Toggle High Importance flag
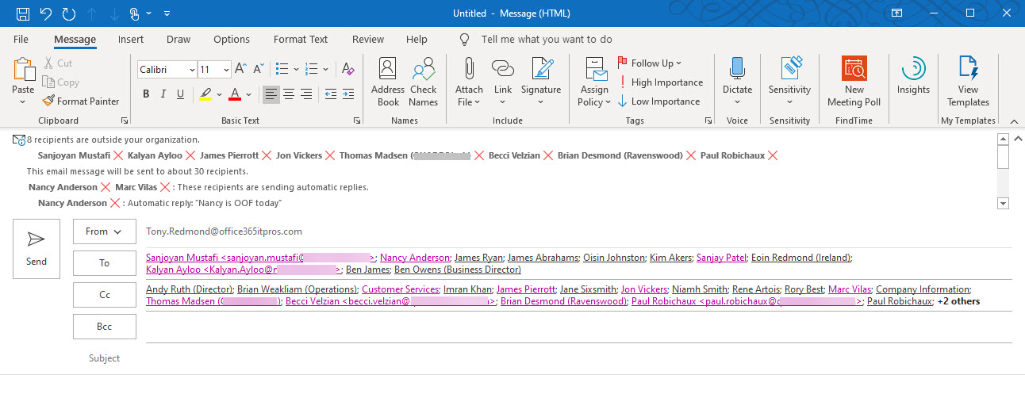Viewport: 1025px width, 394px height. pyautogui.click(x=661, y=82)
